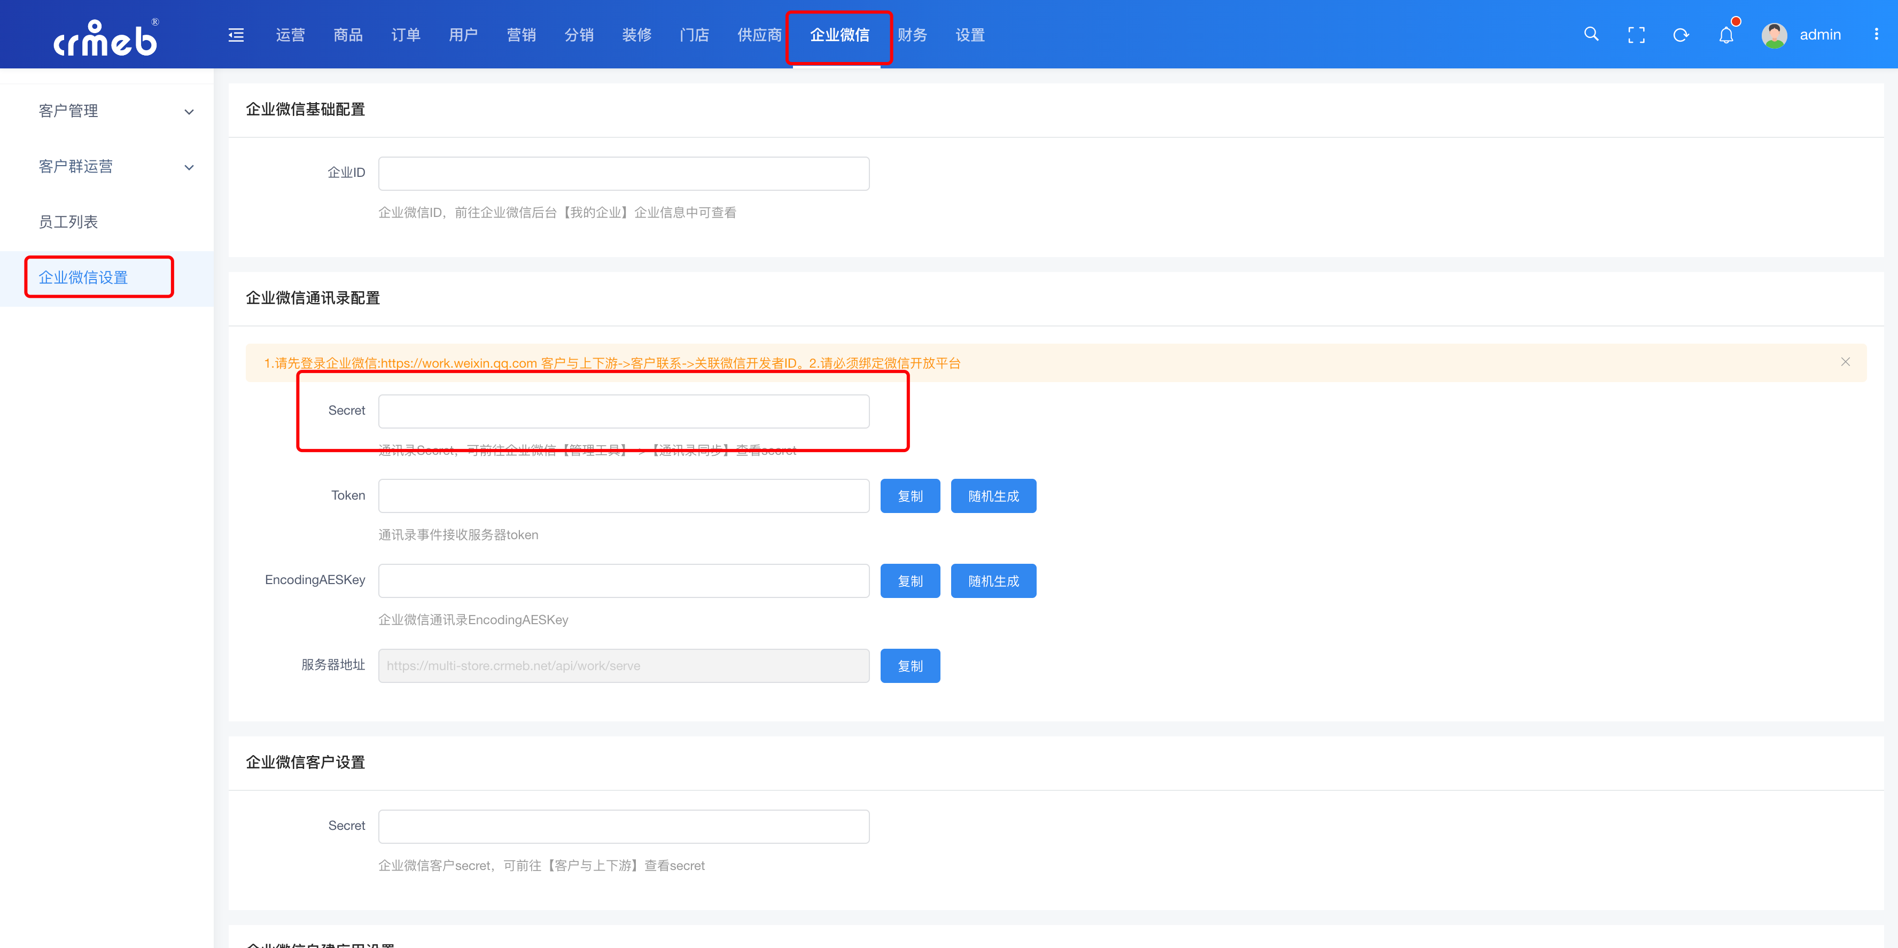The height and width of the screenshot is (948, 1898).
Task: Copy the 服务器地址 URL
Action: [x=909, y=665]
